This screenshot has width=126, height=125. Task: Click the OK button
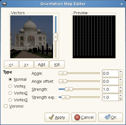[x=111, y=117]
